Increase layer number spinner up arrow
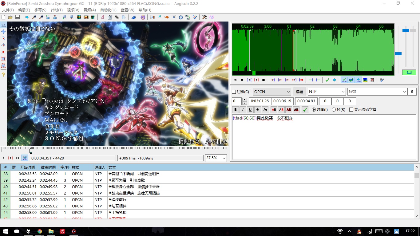420x236 pixels. [x=244, y=100]
